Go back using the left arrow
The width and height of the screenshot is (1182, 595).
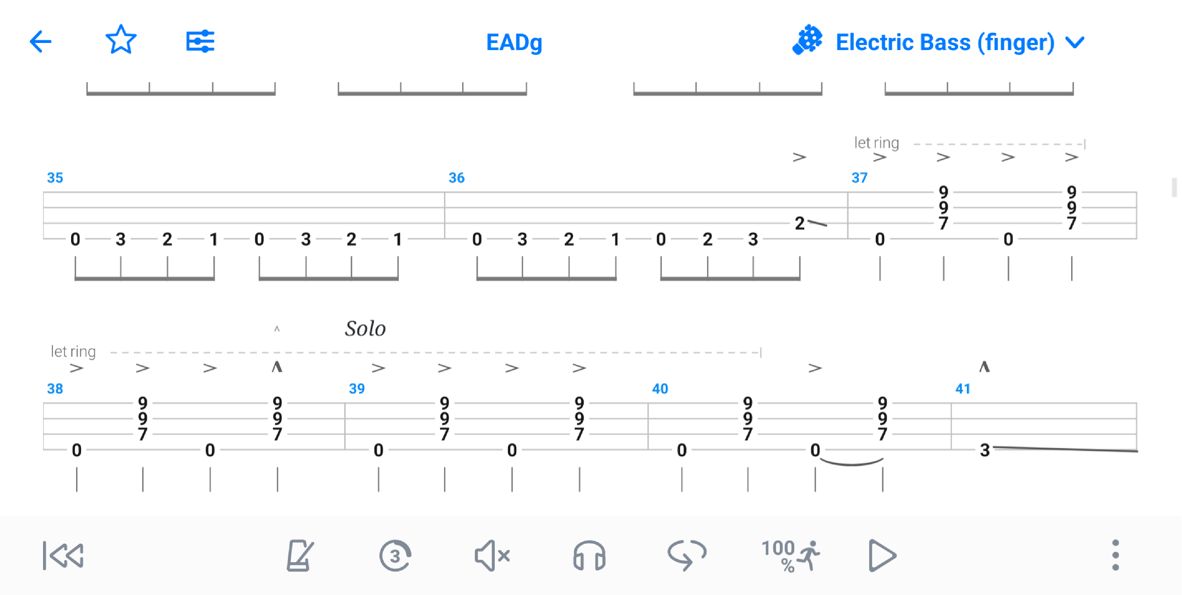(x=40, y=42)
